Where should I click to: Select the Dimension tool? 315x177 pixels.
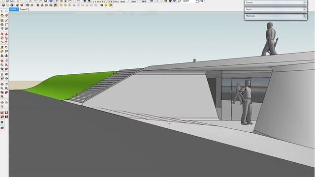coord(6,47)
